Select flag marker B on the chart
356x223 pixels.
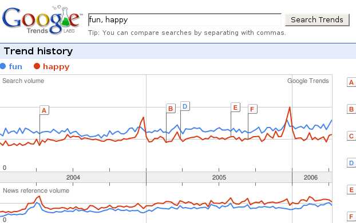tap(171, 109)
